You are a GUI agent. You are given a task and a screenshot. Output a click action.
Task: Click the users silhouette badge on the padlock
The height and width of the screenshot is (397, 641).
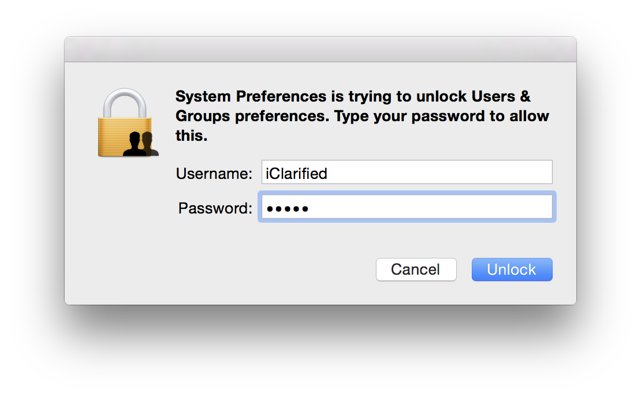pyautogui.click(x=141, y=144)
